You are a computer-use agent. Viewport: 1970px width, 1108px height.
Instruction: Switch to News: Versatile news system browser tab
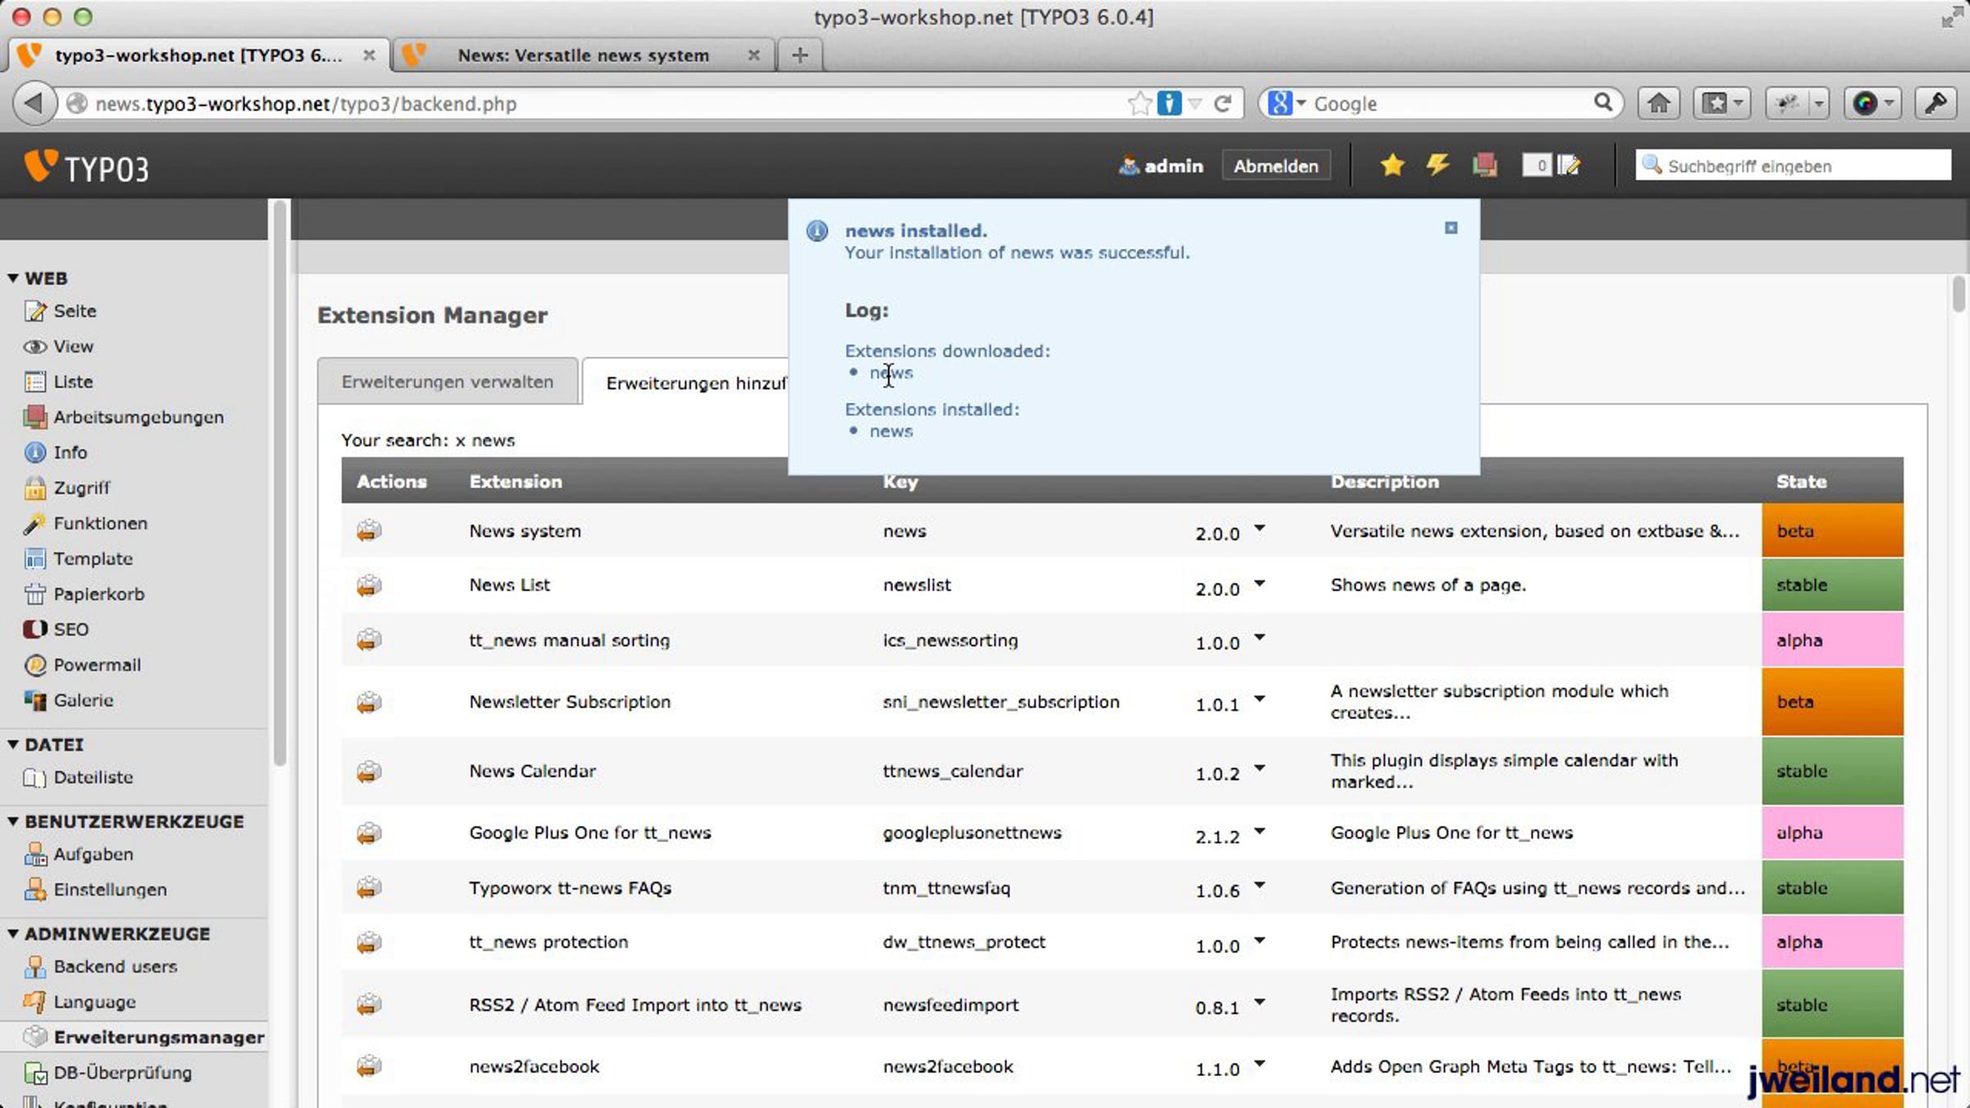point(584,55)
